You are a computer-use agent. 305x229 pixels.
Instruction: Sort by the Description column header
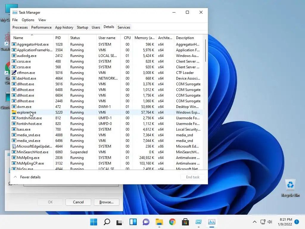188,38
